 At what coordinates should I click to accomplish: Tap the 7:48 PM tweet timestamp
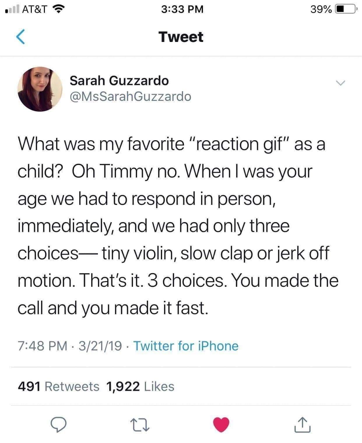(43, 346)
